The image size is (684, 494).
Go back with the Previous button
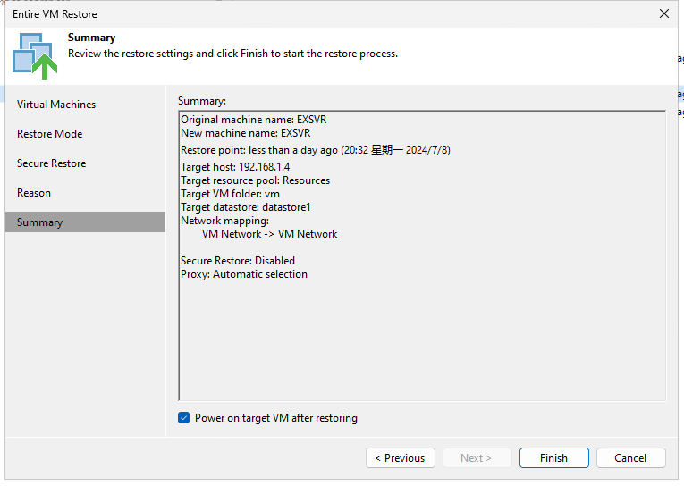400,457
